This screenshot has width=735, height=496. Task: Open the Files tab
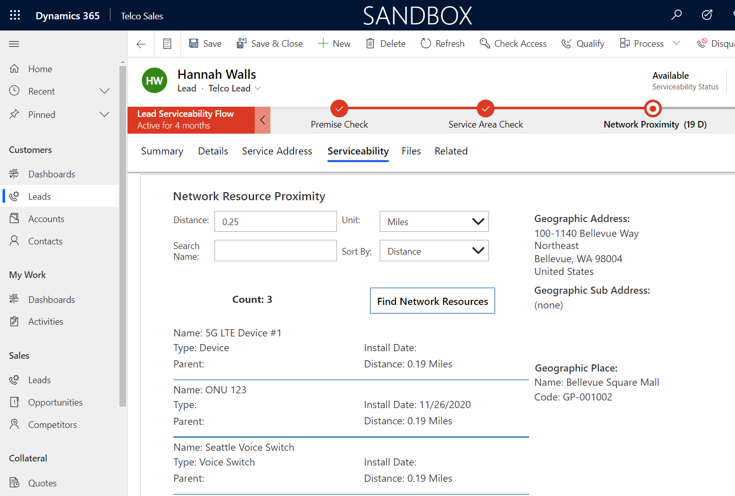(x=411, y=151)
